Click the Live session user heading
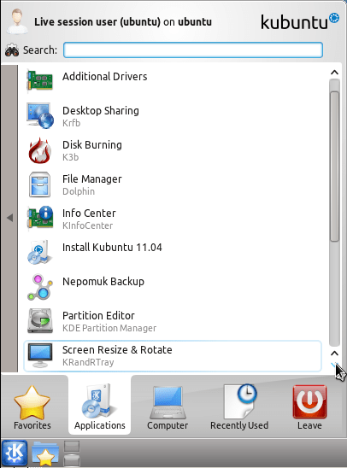The height and width of the screenshot is (468, 347). pyautogui.click(x=123, y=22)
